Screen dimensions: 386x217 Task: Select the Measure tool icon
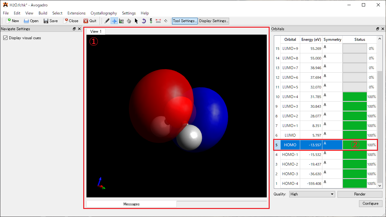(x=158, y=21)
